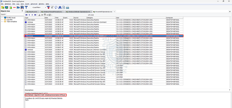Image resolution: width=232 pixels, height=108 pixels.
Task: Click the Objects tree Search field
Action: tap(15, 14)
